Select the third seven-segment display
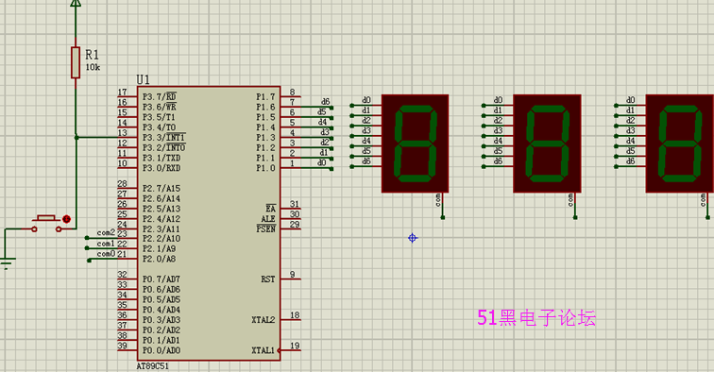Screen dimensions: 714x372 coord(679,144)
